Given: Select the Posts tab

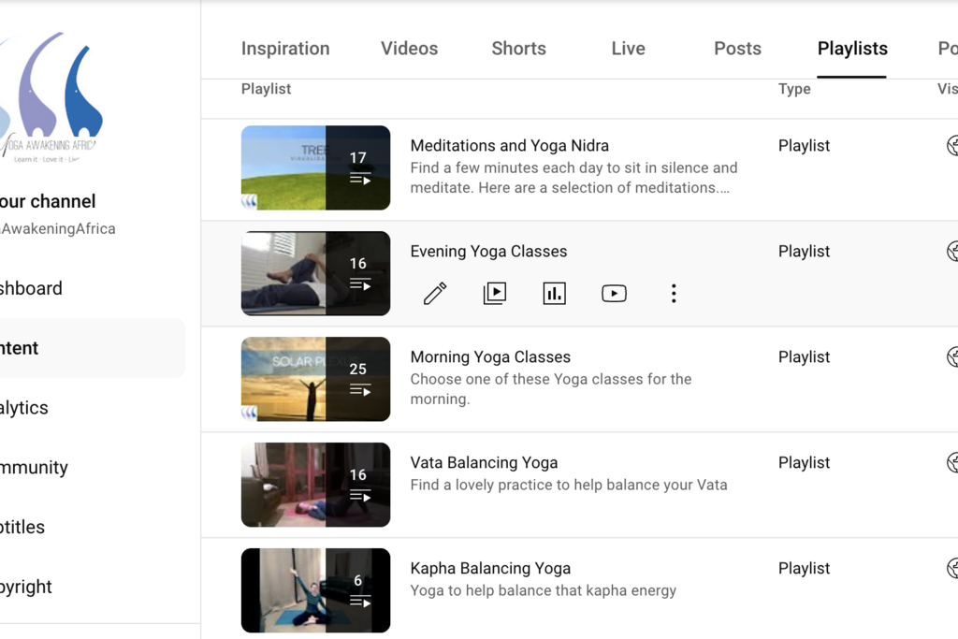Looking at the screenshot, I should [x=737, y=49].
